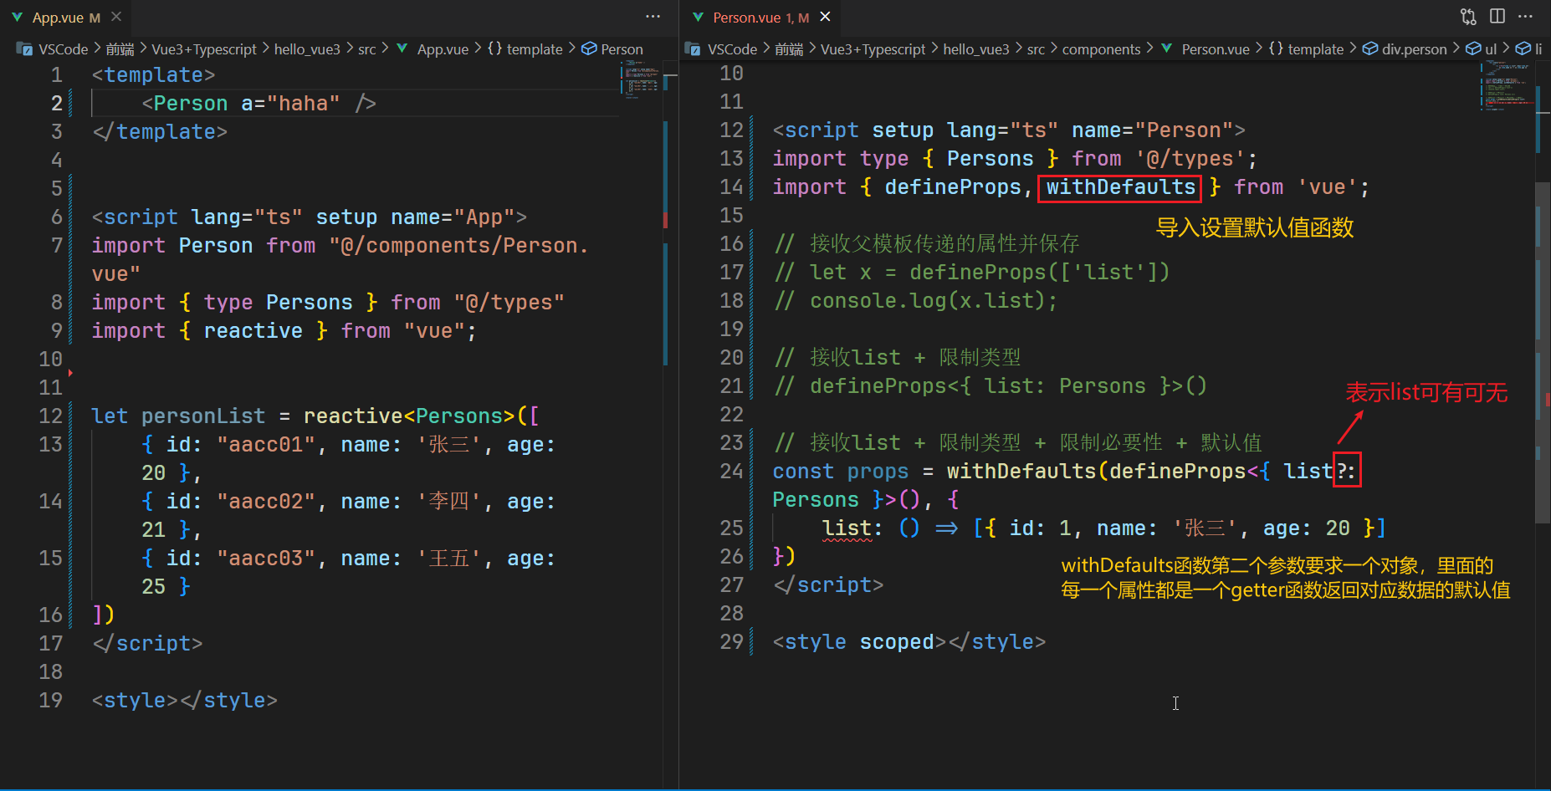Open changes icon in right editor toolbar
Screen dimensions: 1551x791
[x=1468, y=17]
